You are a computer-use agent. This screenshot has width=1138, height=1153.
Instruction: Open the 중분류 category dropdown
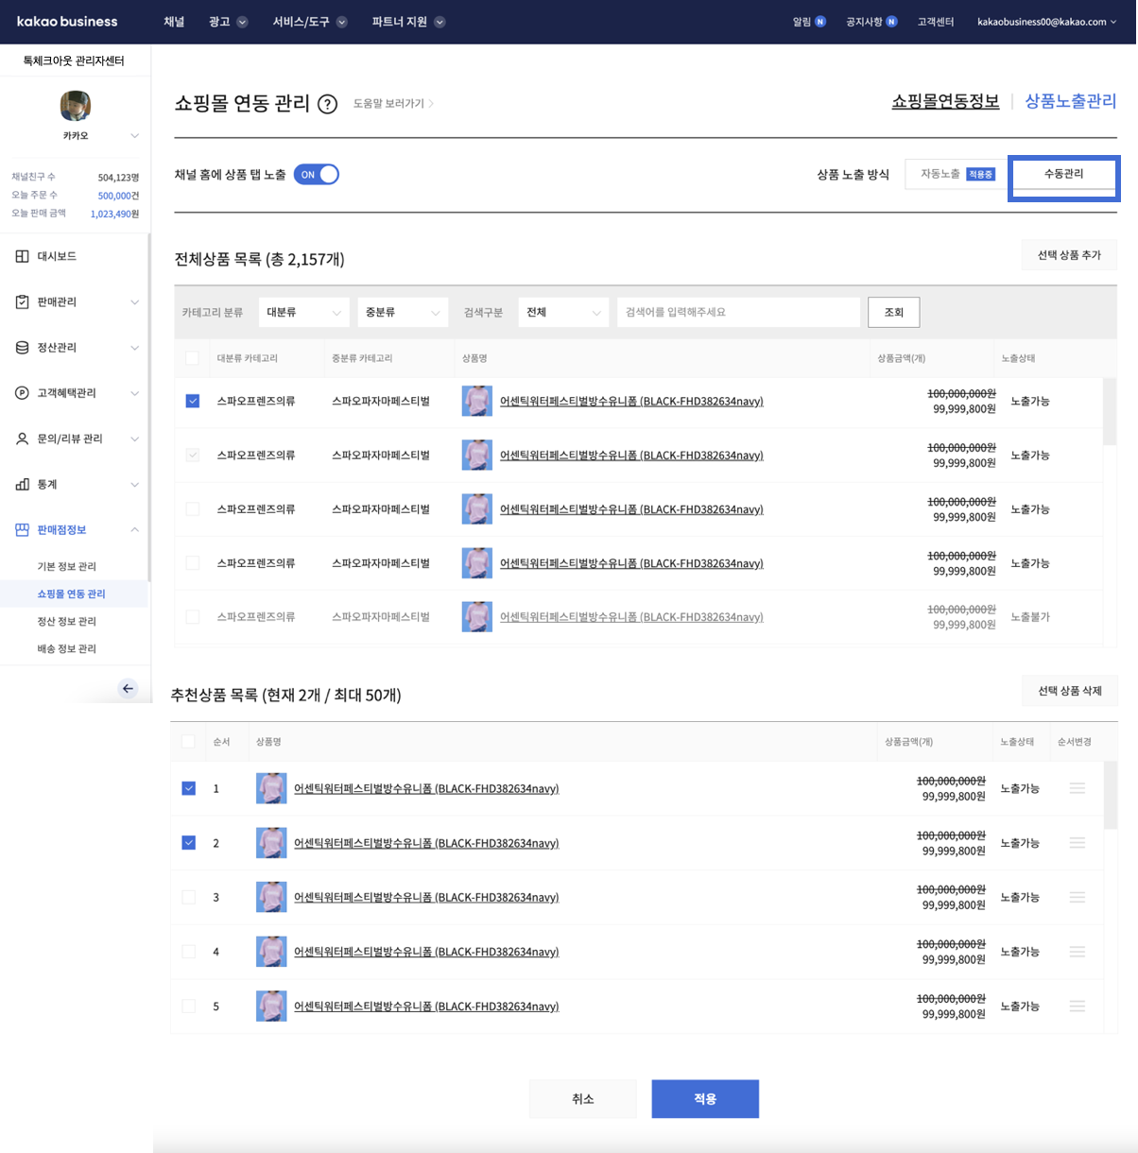(402, 312)
